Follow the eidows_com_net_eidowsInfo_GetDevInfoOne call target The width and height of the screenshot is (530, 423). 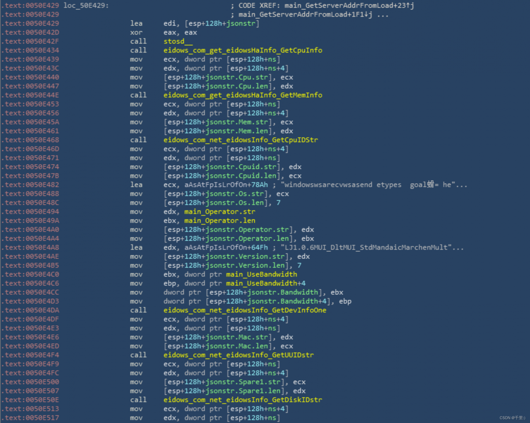tap(245, 310)
